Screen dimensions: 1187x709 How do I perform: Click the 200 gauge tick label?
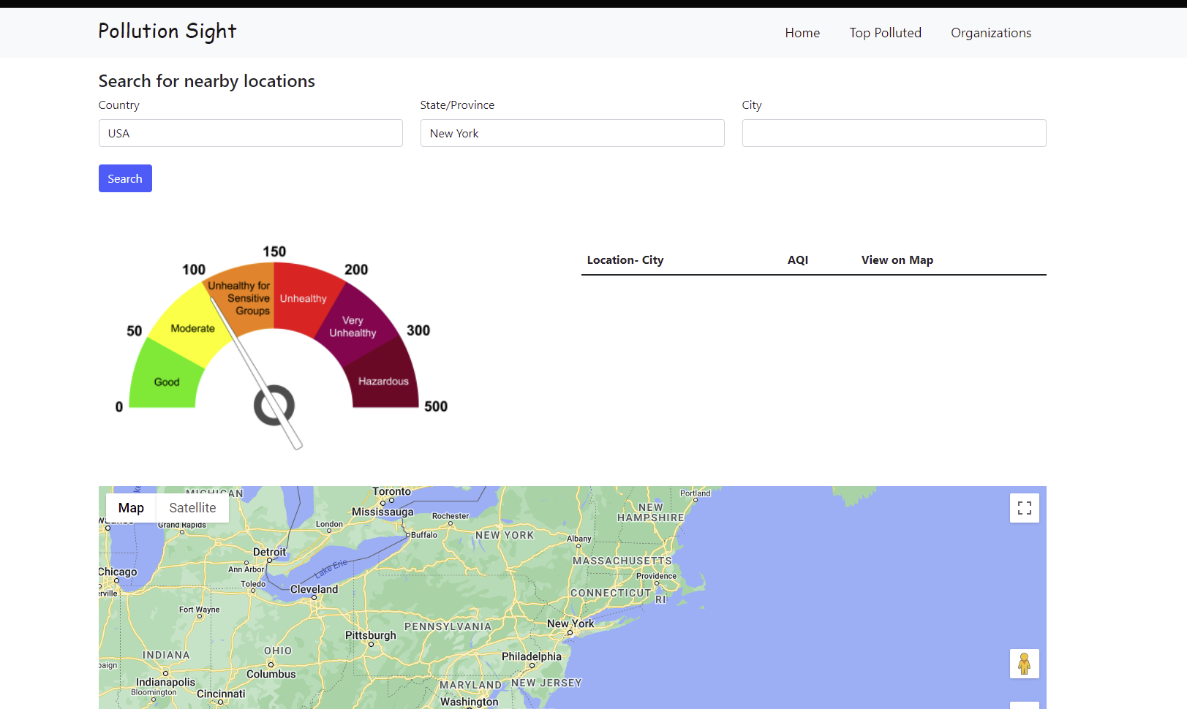point(356,270)
